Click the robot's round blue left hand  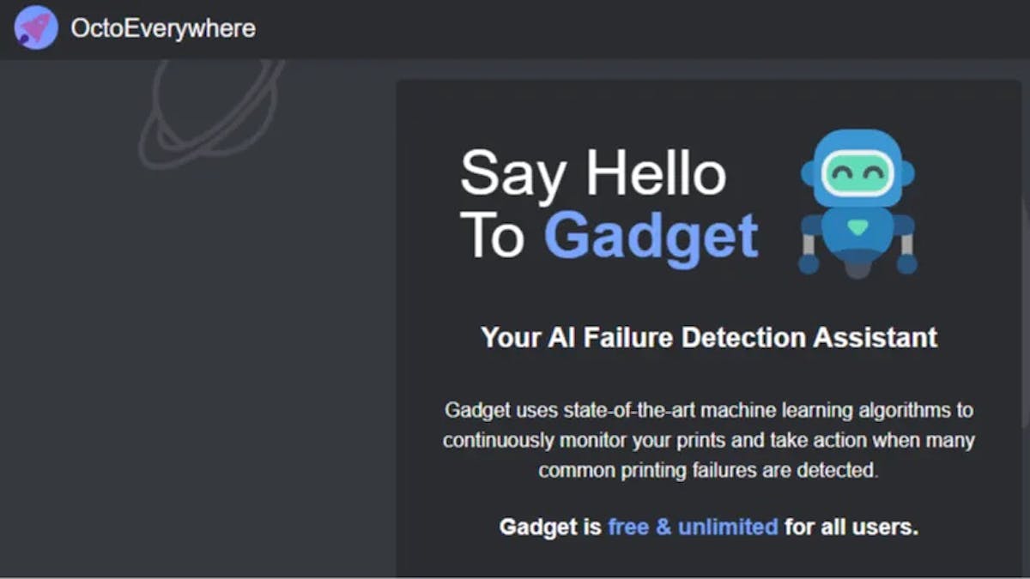pyautogui.click(x=809, y=263)
